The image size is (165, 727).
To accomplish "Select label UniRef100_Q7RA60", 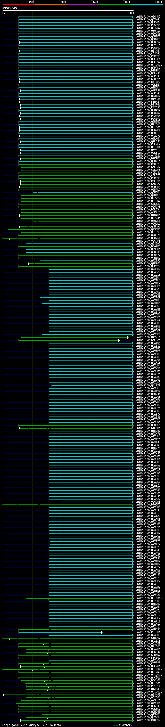I will [x=148, y=263].
